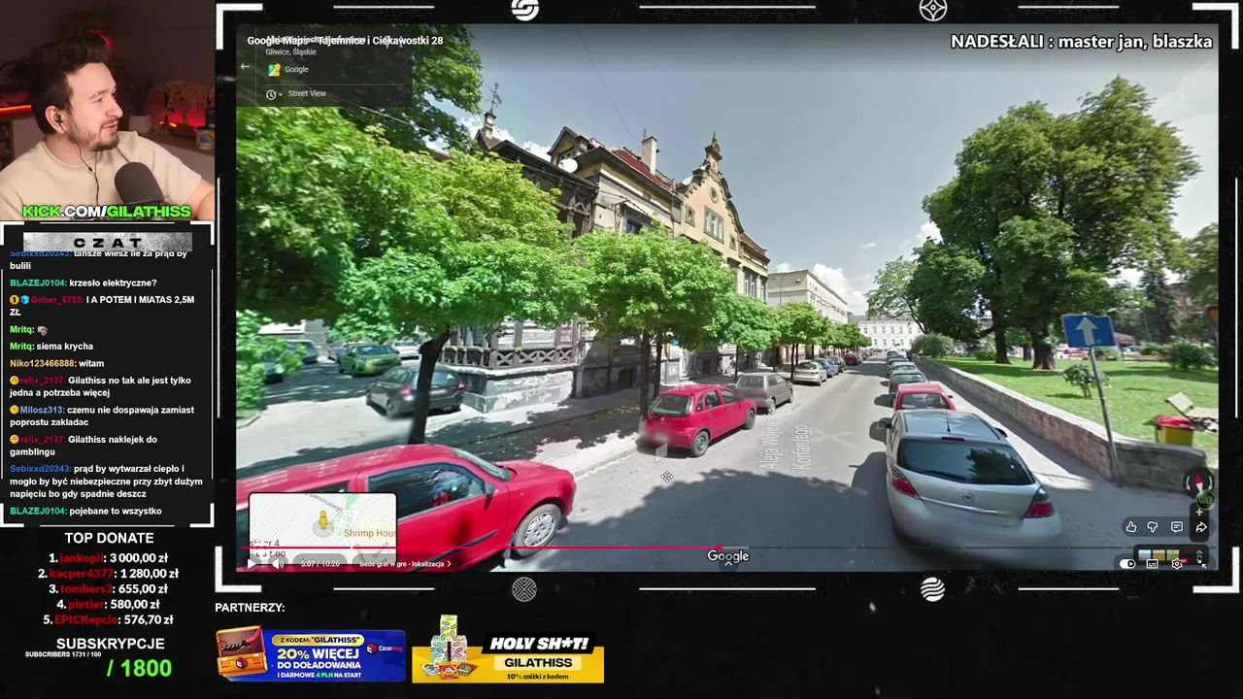The image size is (1243, 699).
Task: Click the video progress bar scrubber
Action: (x=720, y=548)
